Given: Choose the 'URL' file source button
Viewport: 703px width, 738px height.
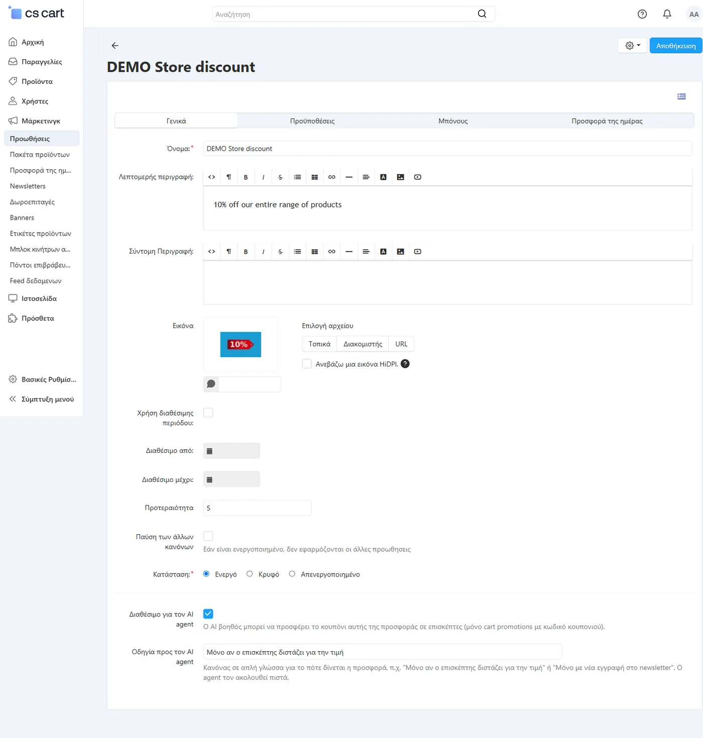Looking at the screenshot, I should pyautogui.click(x=401, y=344).
